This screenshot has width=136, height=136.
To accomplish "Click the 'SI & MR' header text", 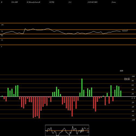I will coord(14,2).
